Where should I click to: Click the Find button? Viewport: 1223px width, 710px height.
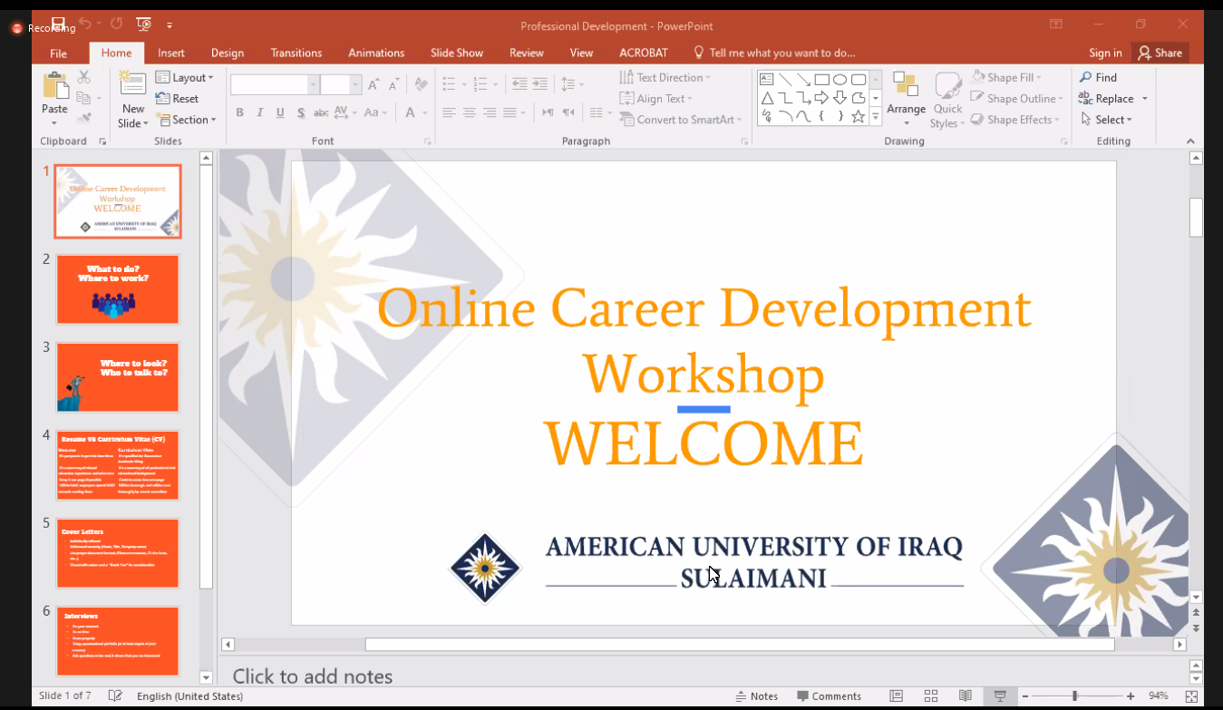pos(1098,78)
